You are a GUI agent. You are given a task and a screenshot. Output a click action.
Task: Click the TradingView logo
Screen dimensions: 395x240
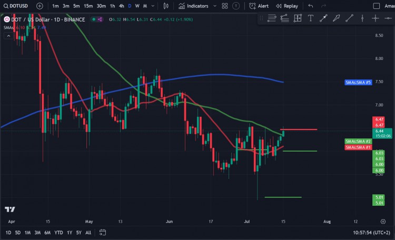10,209
